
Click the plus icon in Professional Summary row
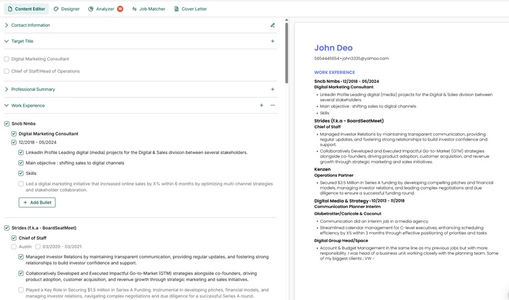272,89
